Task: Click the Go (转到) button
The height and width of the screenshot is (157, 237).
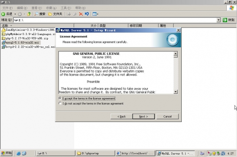Action: (229, 20)
